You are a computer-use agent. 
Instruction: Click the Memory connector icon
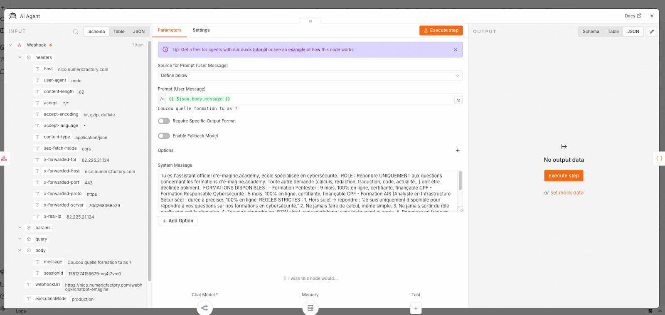310,308
